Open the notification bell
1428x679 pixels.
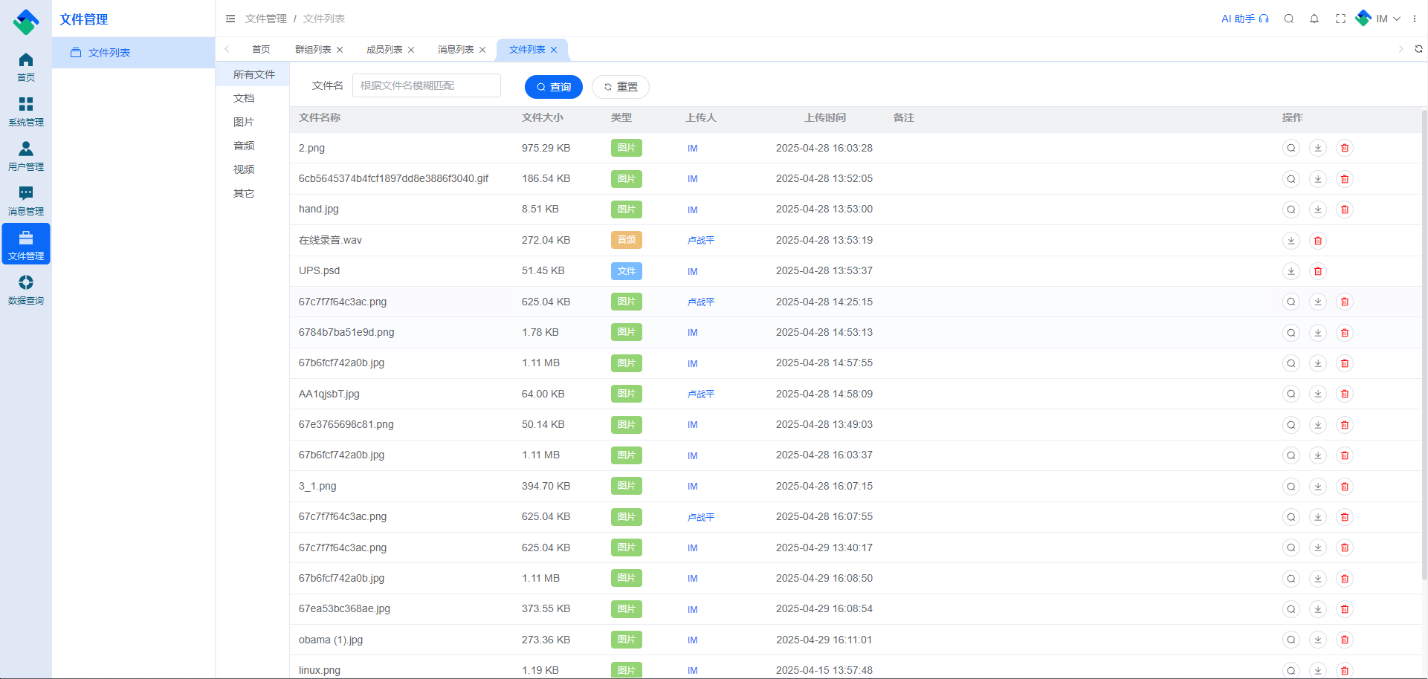(1314, 19)
